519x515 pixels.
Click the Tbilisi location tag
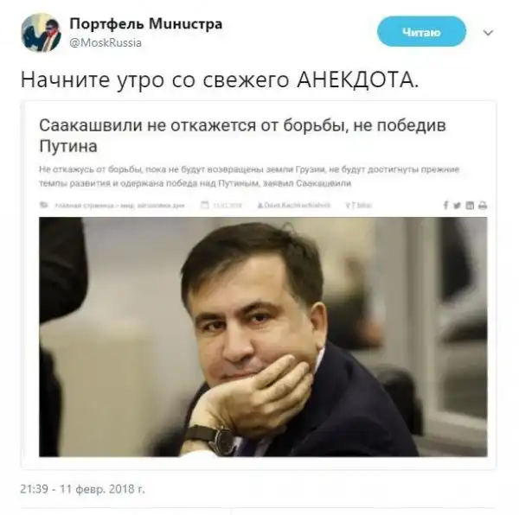pyautogui.click(x=359, y=206)
